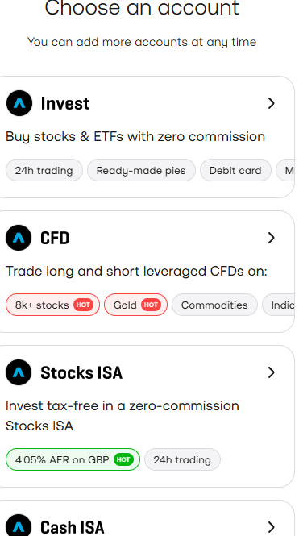Open the Cash ISA via its chevron
Screen dimensions: 299x536
[272, 527]
